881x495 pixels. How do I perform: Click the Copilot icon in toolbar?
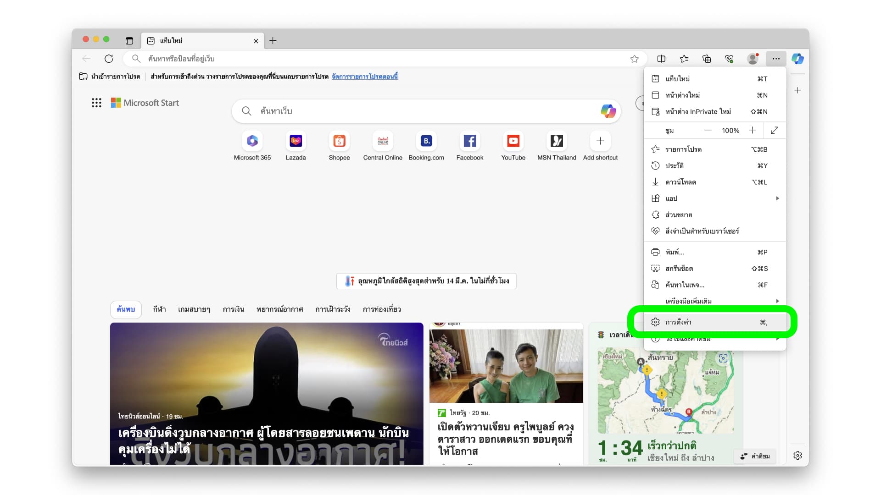point(797,59)
